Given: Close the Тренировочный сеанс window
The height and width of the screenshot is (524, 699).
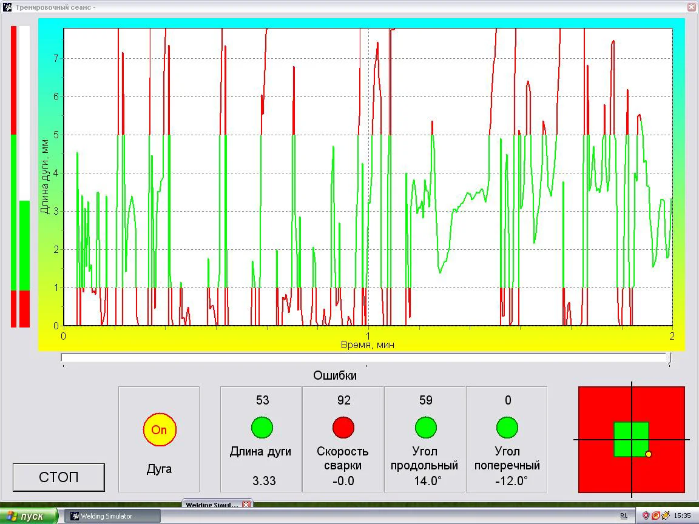Looking at the screenshot, I should [x=691, y=7].
